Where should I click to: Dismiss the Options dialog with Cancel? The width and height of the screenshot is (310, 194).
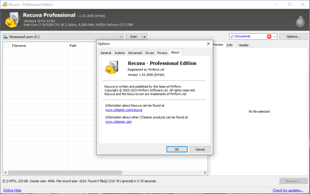(200, 149)
